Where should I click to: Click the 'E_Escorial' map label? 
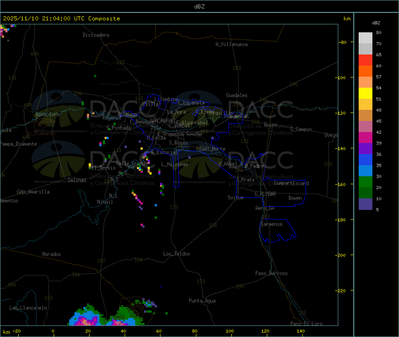point(164,152)
